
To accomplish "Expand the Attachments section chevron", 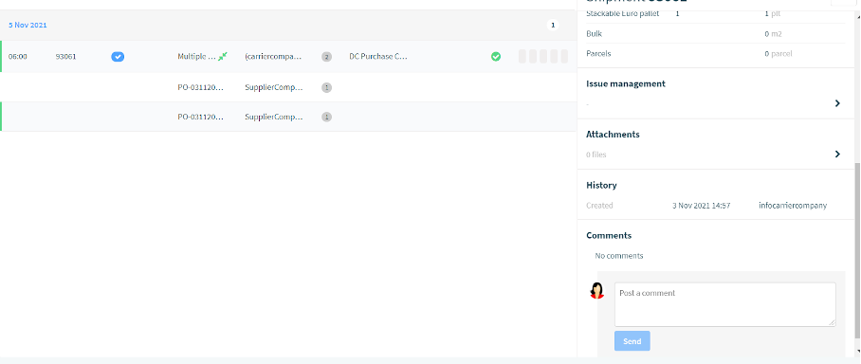I will pyautogui.click(x=837, y=155).
